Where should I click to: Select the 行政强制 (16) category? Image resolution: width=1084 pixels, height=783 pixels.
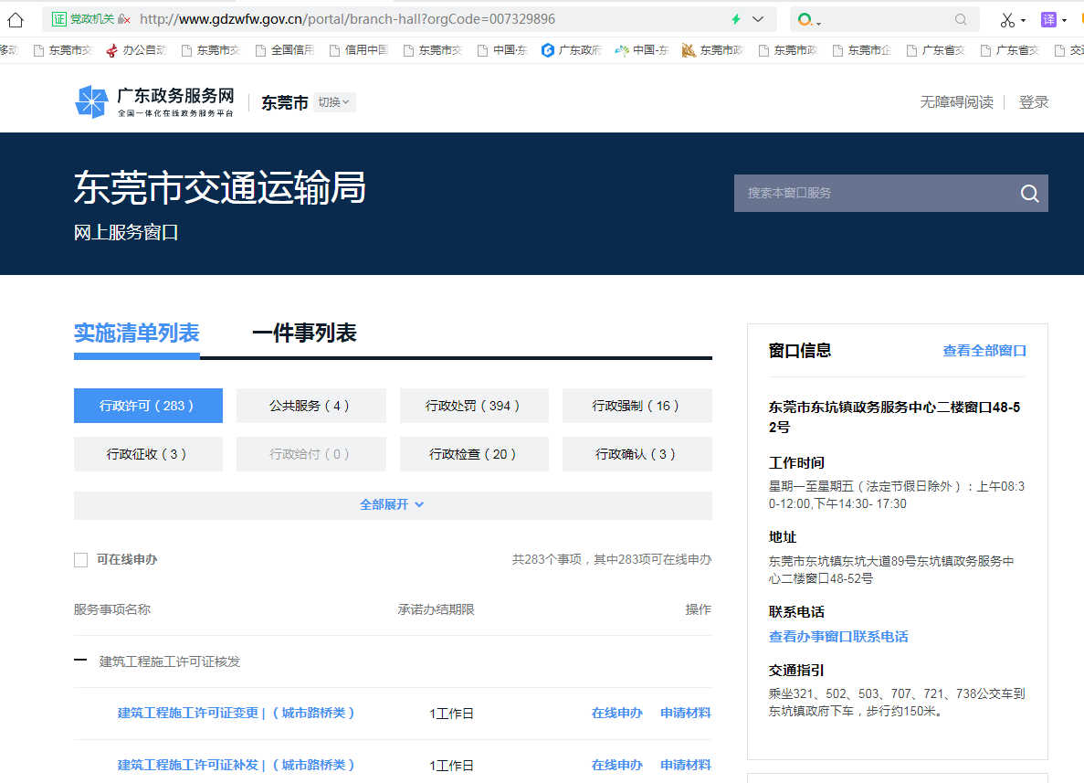637,406
